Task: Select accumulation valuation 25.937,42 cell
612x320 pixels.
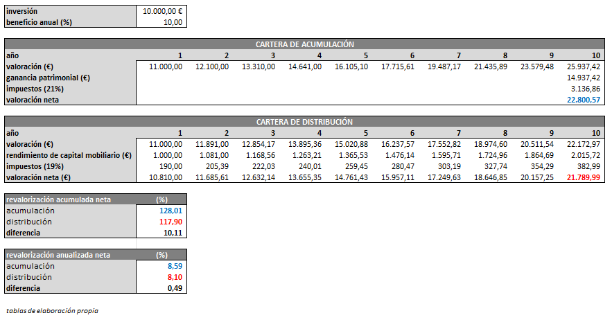Action: click(x=584, y=66)
